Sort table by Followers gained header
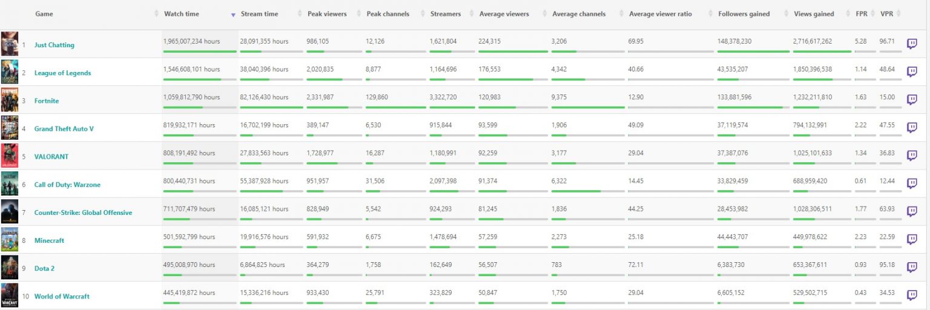Screen dimensions: 930x310 (744, 14)
